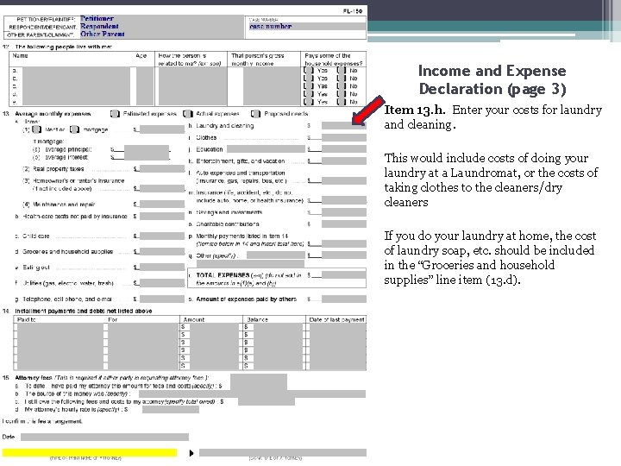Click Homeowner's or renter's insurance amount field
Image resolution: width=621 pixels, height=466 pixels.
(x=162, y=188)
